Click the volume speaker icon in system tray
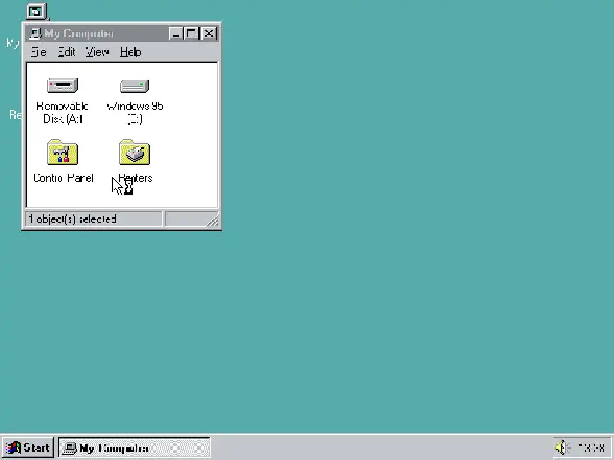Screen dimensions: 614x460 [x=562, y=447]
